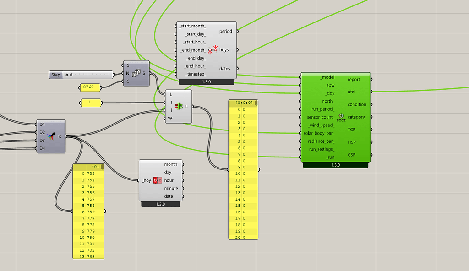
Task: Click the run_settings_ input
Action: 322,149
